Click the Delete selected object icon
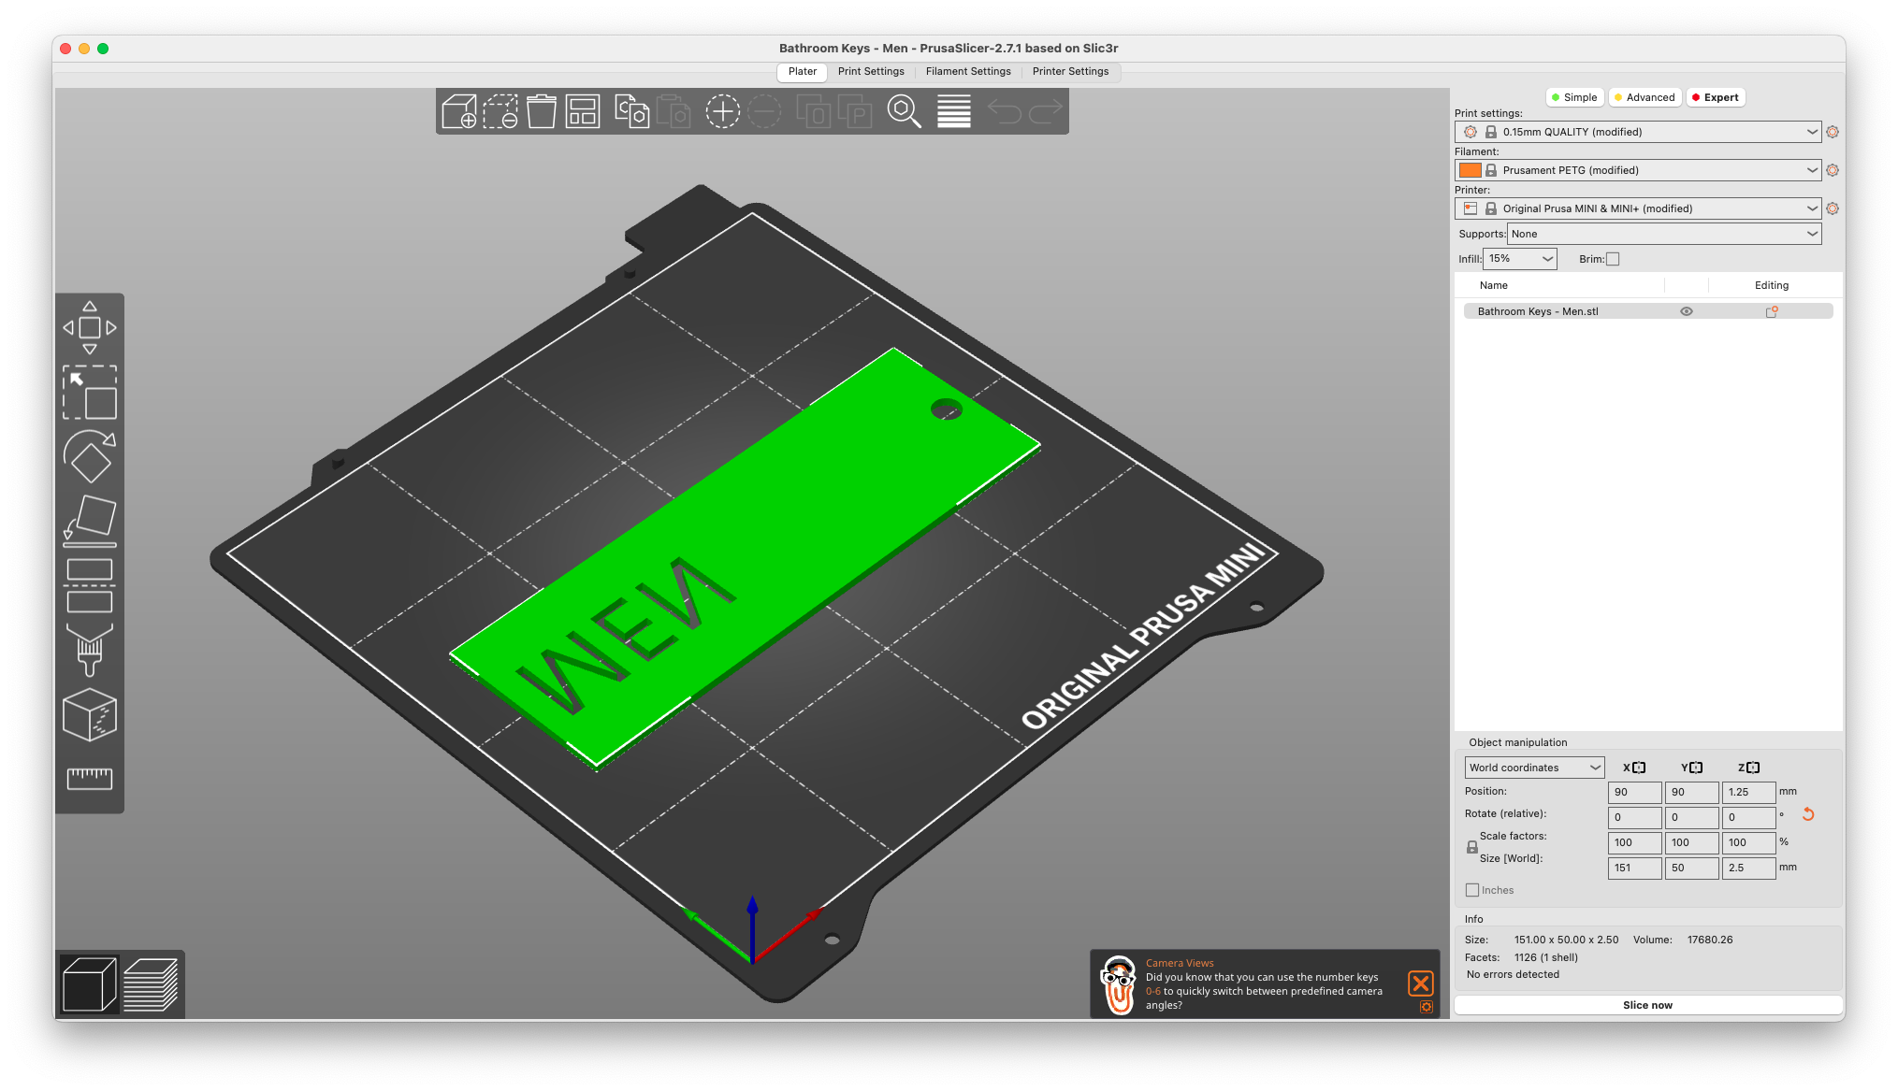The width and height of the screenshot is (1898, 1091). click(x=500, y=112)
